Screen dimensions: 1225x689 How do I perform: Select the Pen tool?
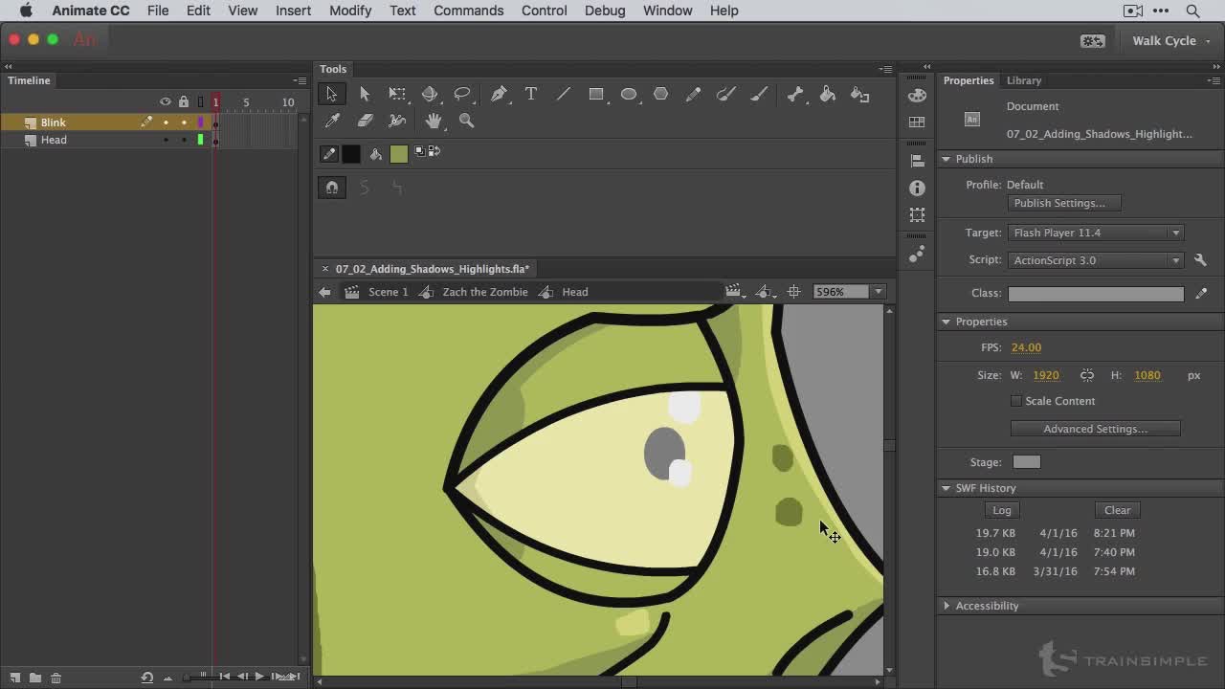click(499, 94)
